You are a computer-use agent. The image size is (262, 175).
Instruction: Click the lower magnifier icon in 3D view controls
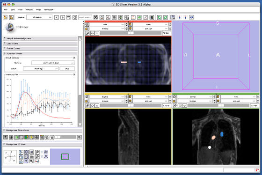tap(37, 157)
